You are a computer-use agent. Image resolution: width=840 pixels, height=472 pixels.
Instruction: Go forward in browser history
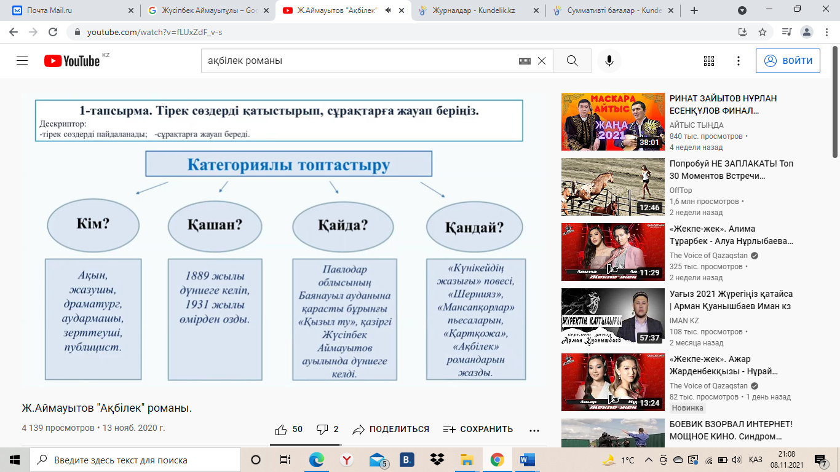[33, 32]
